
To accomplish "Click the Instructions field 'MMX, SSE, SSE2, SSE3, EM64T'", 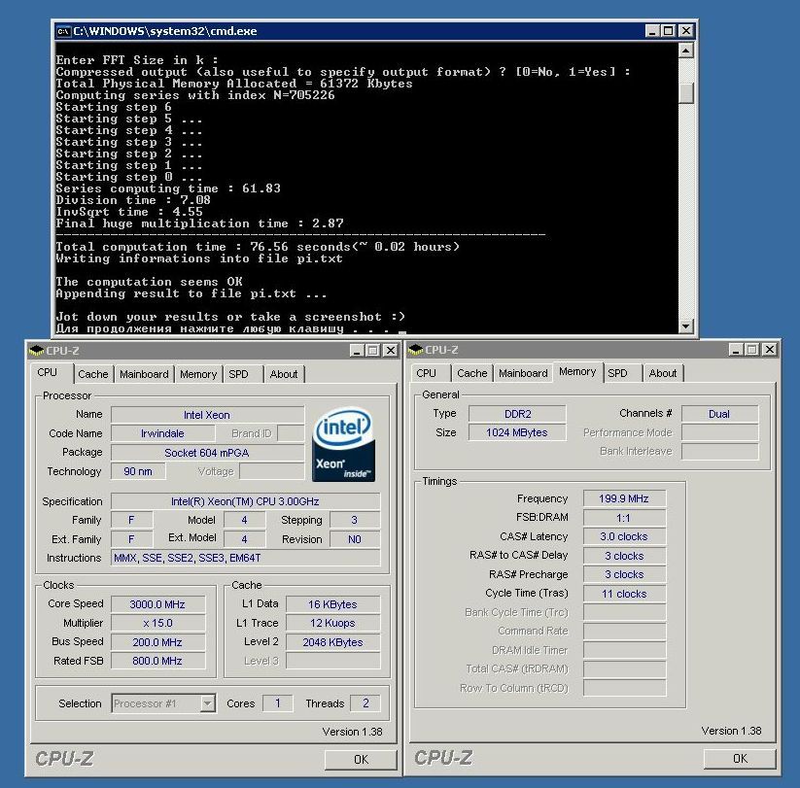I will click(x=245, y=558).
